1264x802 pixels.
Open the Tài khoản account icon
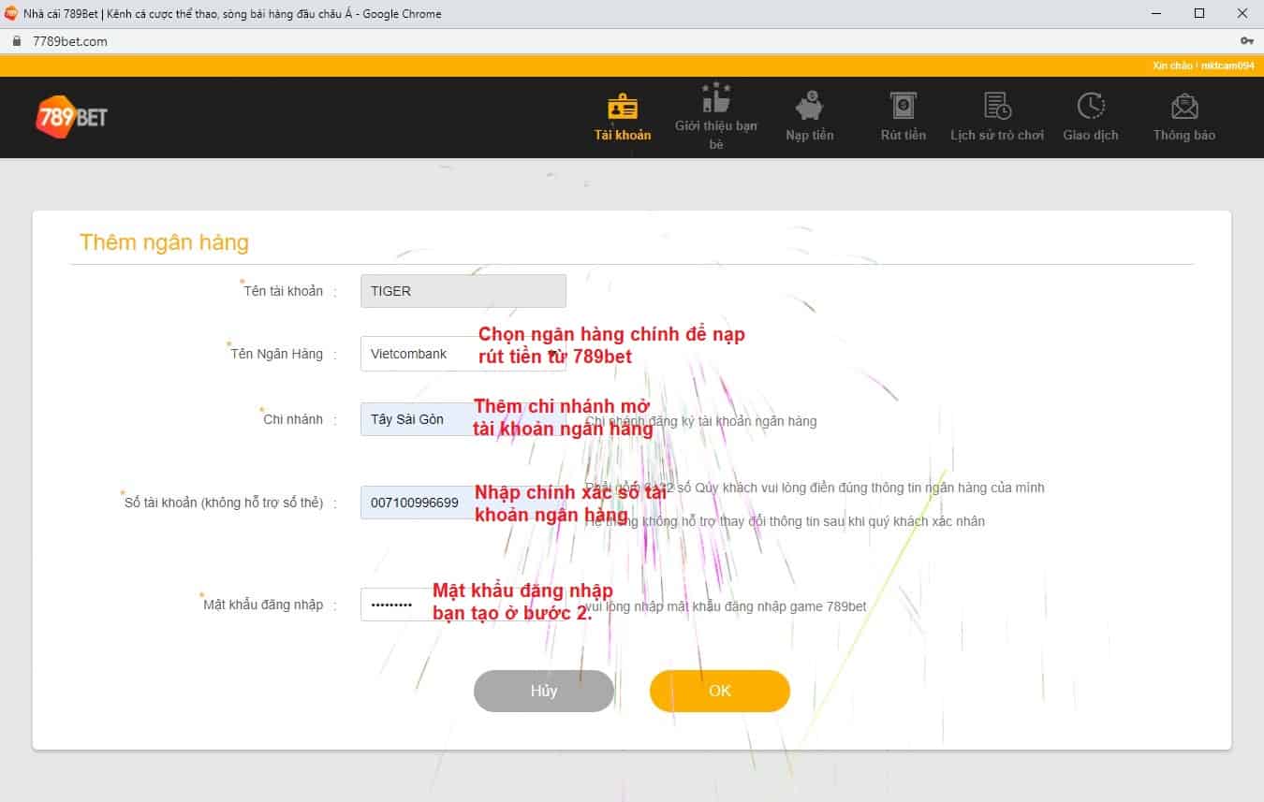623,107
